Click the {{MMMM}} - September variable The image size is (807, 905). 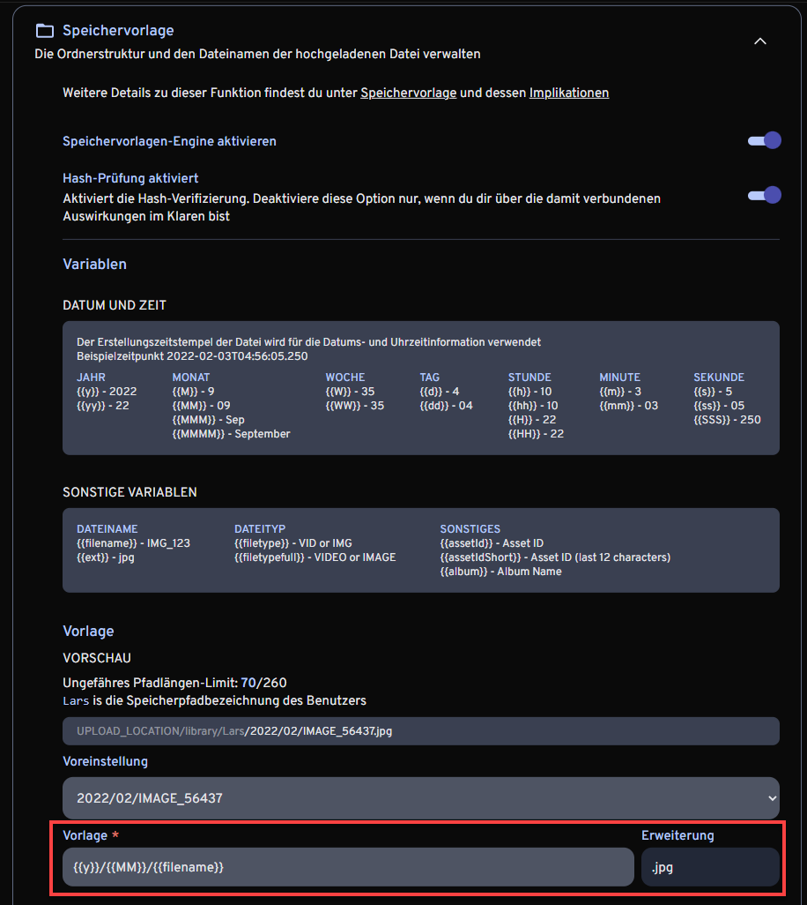pyautogui.click(x=231, y=434)
